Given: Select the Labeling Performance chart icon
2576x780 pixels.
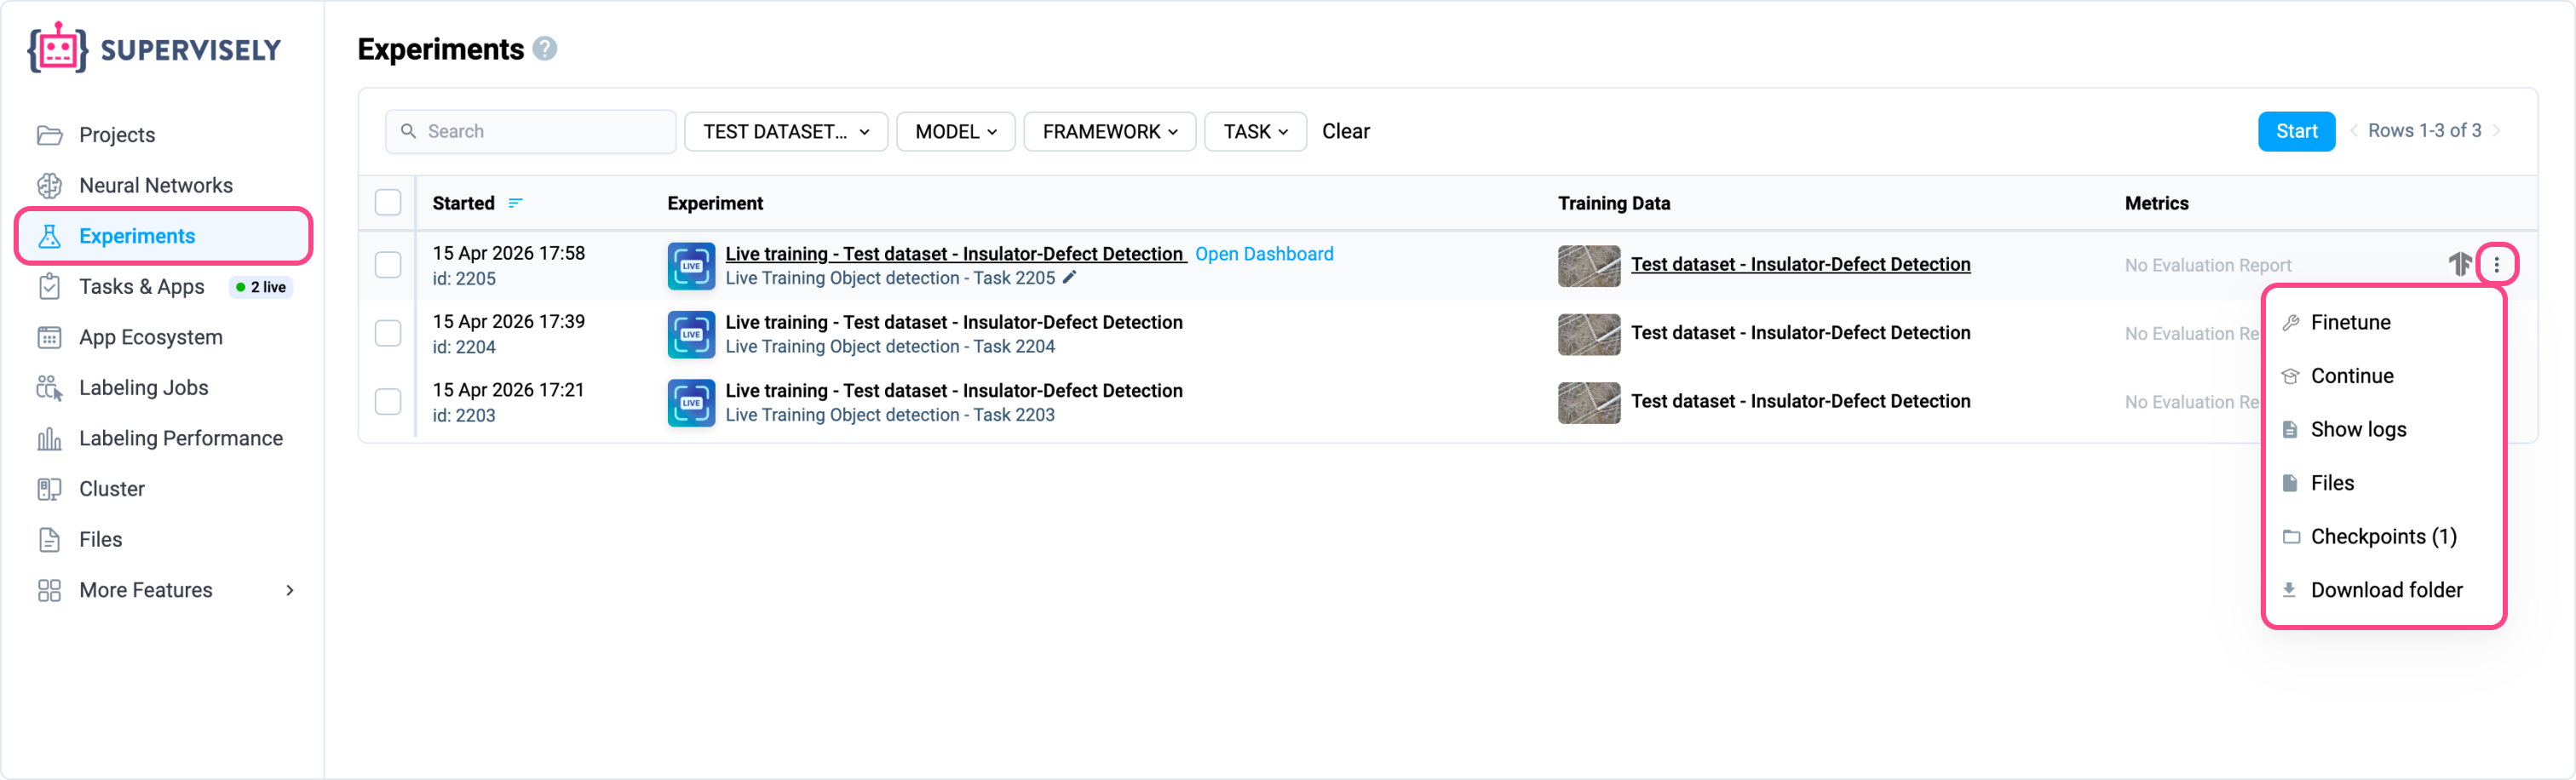Looking at the screenshot, I should tap(50, 438).
